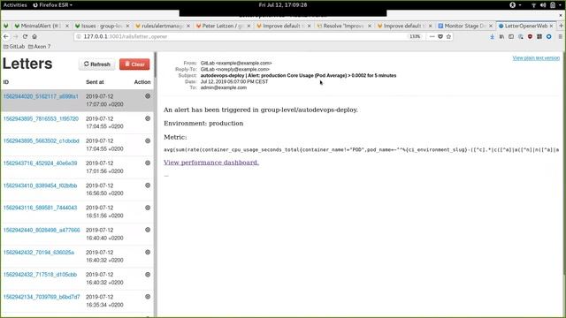Open the GitLab bookmarks folder
Viewport: 566px width, 318px height.
tap(14, 47)
